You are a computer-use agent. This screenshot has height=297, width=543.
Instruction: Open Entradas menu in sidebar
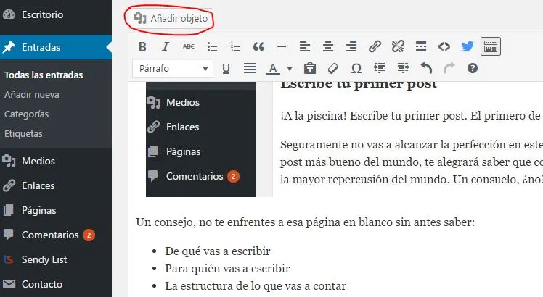[x=56, y=47]
